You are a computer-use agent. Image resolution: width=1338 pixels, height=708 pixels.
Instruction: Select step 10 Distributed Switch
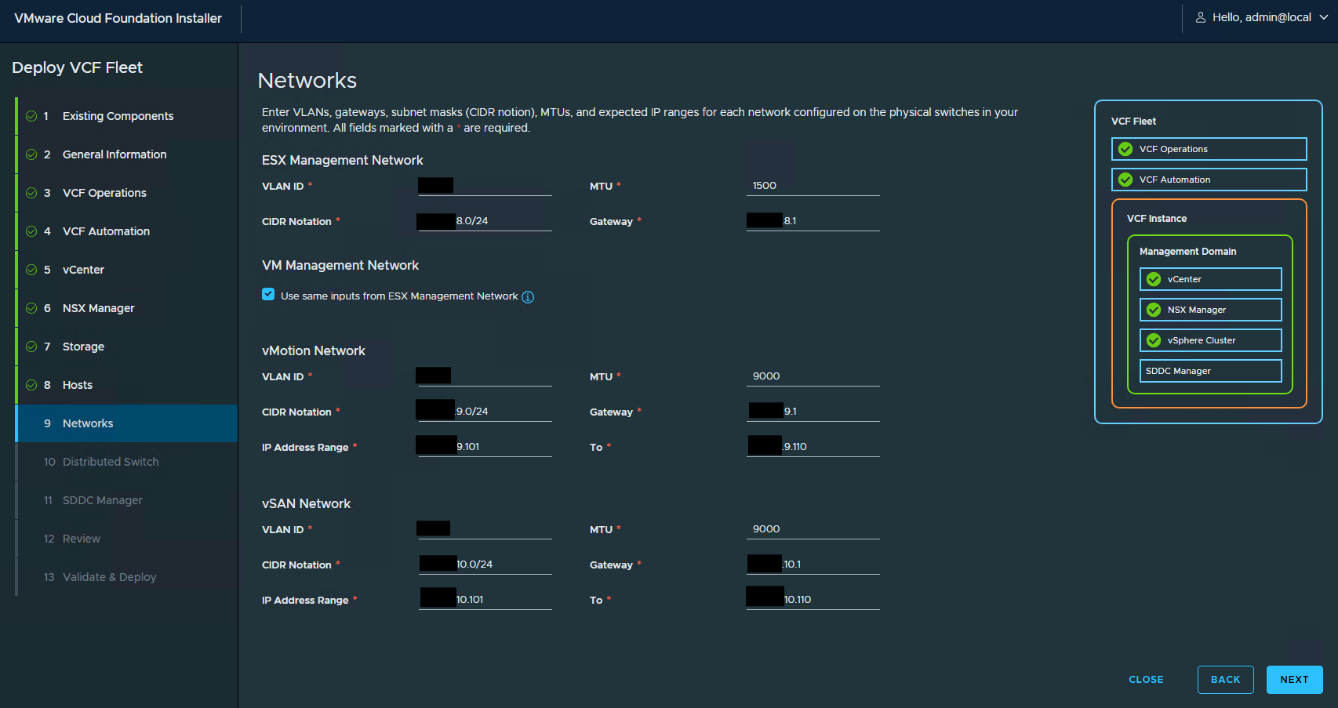pyautogui.click(x=126, y=462)
